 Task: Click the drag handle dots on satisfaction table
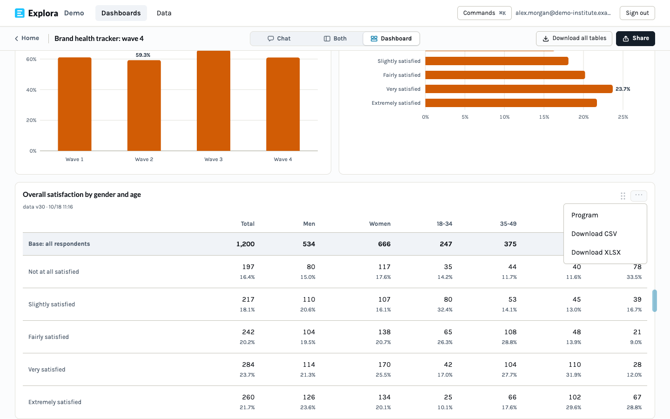tap(623, 196)
